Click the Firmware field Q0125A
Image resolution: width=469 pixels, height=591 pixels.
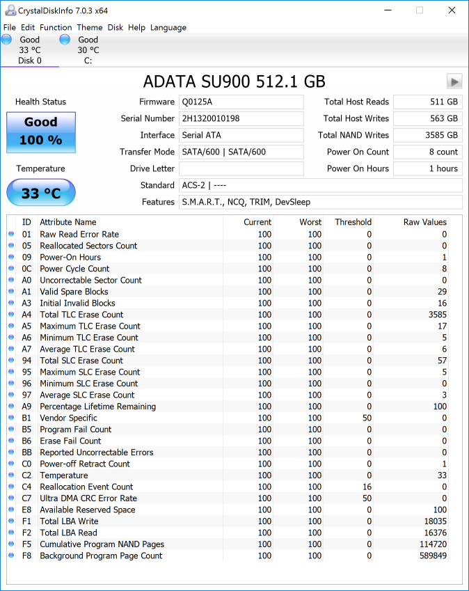(241, 102)
